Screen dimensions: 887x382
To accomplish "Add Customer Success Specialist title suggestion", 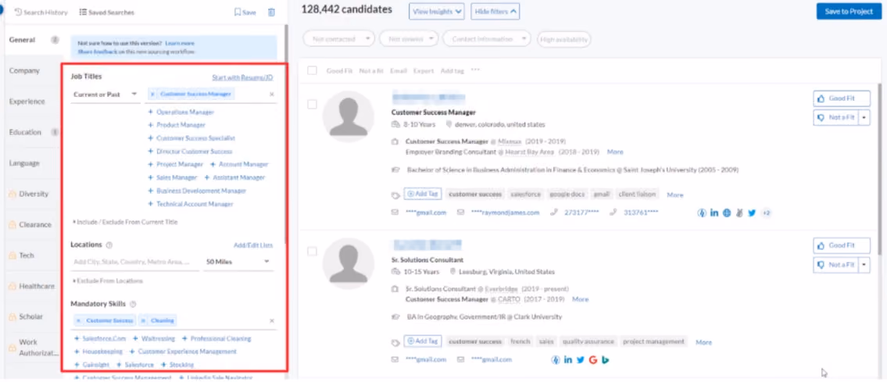I will (191, 138).
